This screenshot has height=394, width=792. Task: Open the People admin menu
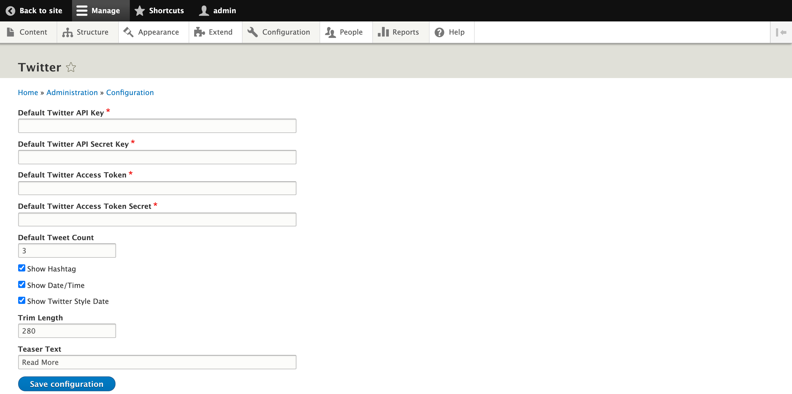click(x=346, y=32)
